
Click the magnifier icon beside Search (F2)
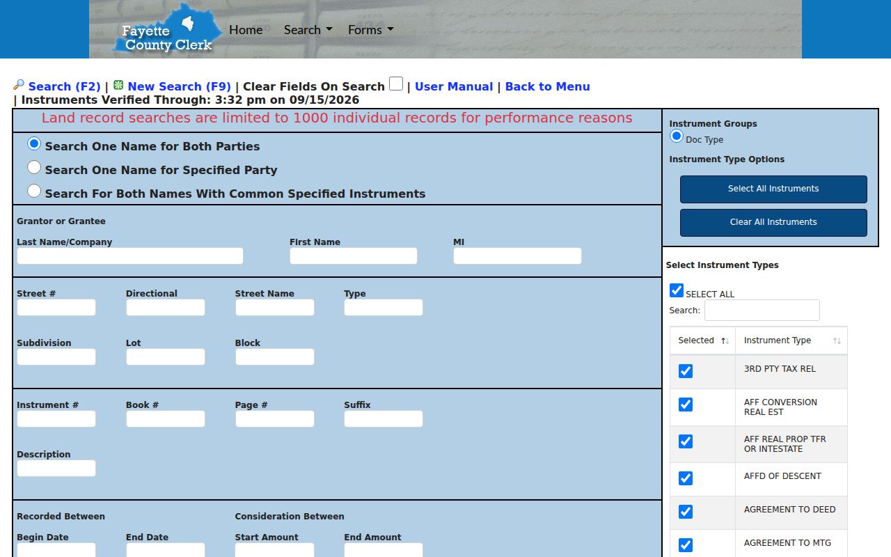pos(19,85)
